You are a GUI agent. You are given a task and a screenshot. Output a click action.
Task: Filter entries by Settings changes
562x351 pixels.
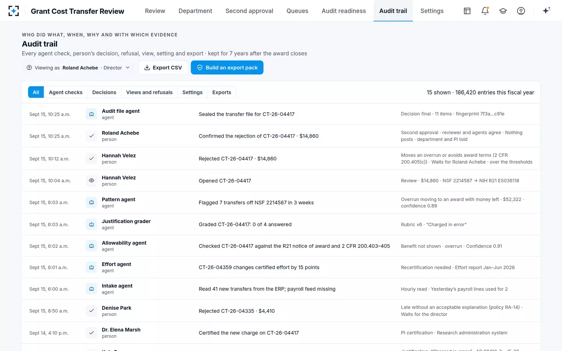(192, 92)
